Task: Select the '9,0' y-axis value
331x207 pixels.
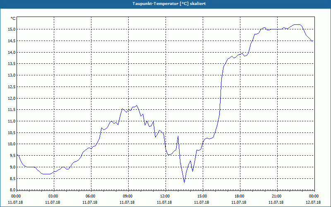Action: [x=13, y=167]
